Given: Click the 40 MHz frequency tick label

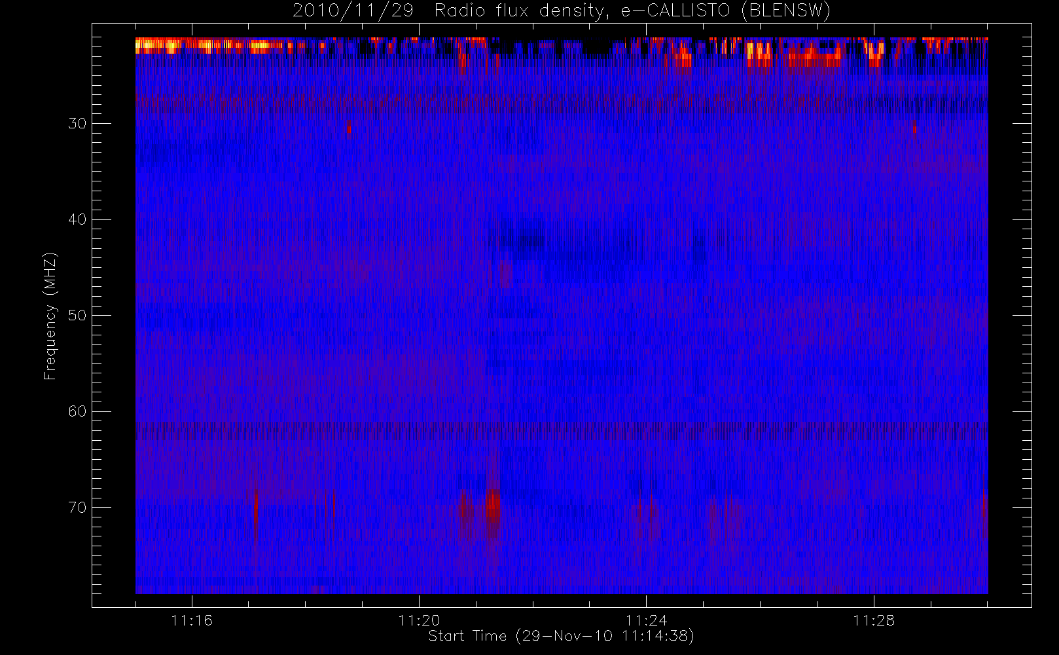Looking at the screenshot, I should pos(77,219).
